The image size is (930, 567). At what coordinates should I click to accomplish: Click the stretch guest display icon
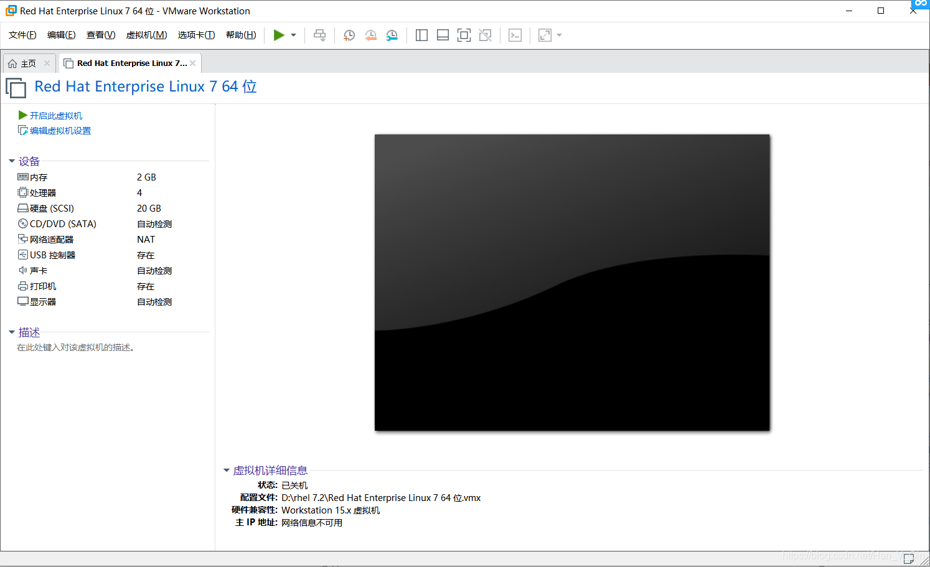point(545,35)
